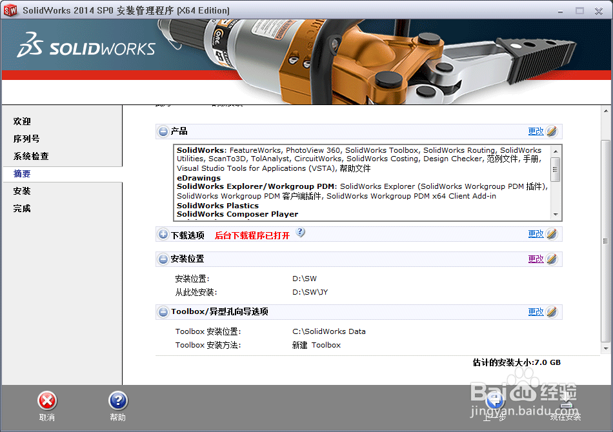The width and height of the screenshot is (613, 432).
Task: Collapse the 产品 section
Action: (163, 131)
